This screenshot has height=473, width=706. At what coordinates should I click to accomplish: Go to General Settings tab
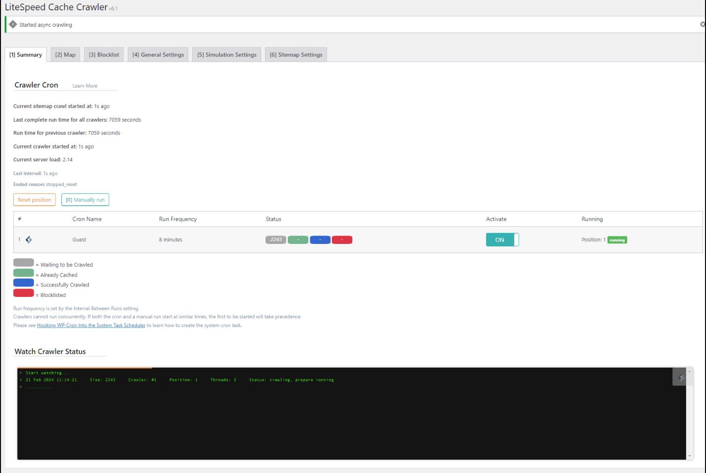[158, 55]
